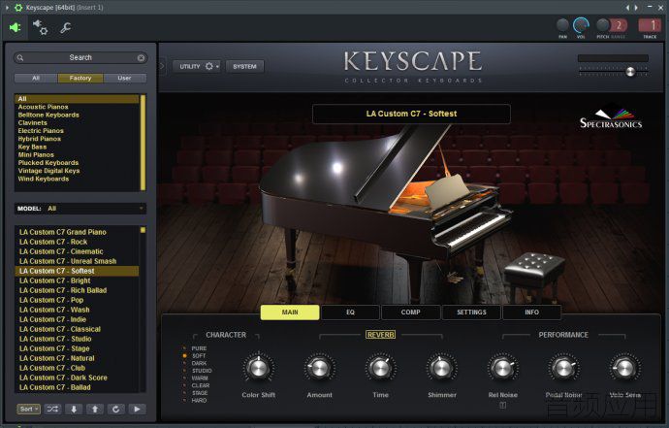Select the Factory filter tab

[x=80, y=79]
